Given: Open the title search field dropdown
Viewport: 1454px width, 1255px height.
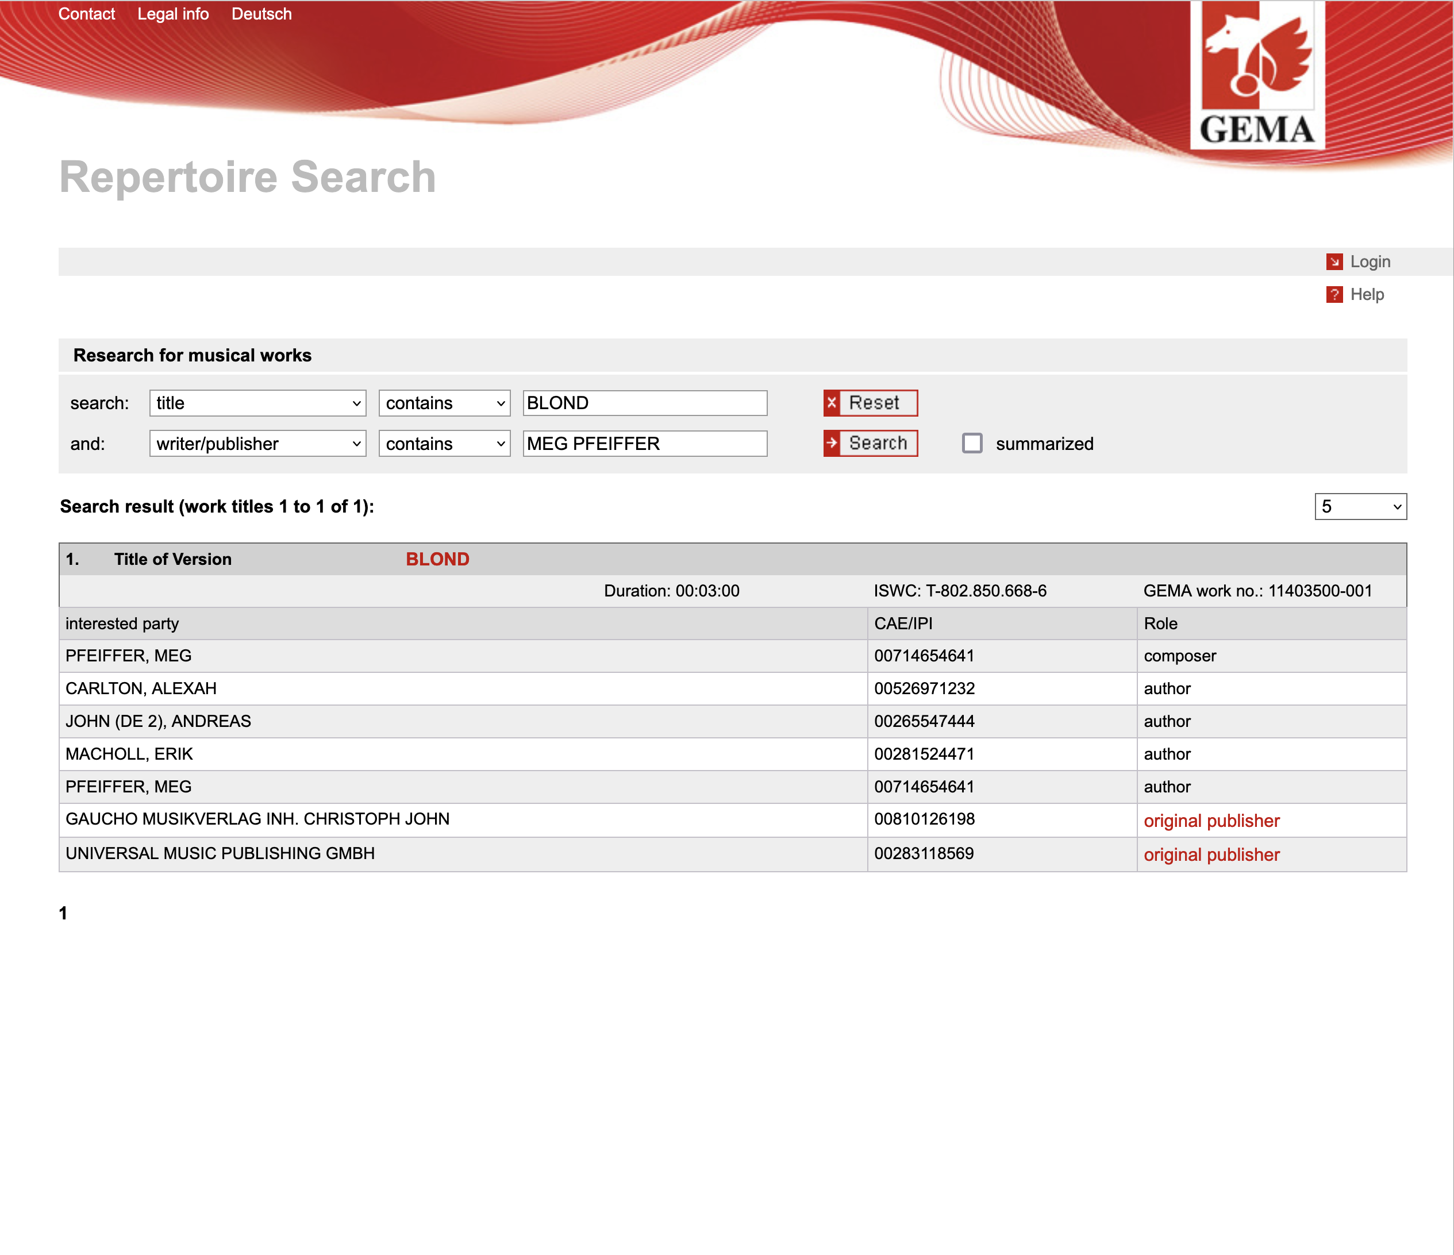Looking at the screenshot, I should [x=257, y=403].
